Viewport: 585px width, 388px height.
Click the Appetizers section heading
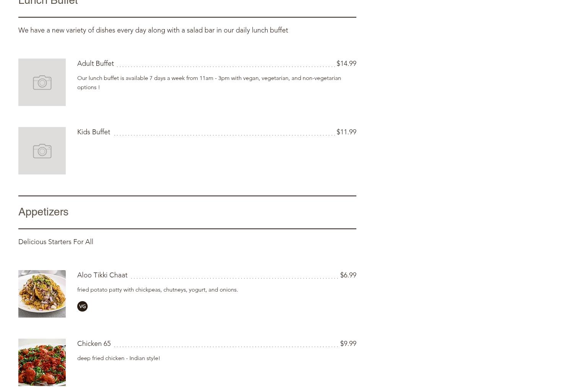(x=43, y=212)
